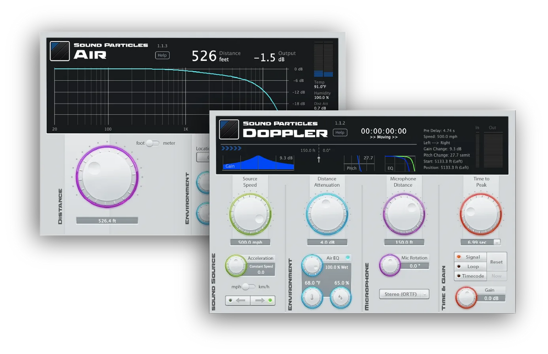548x354 pixels.
Task: Click the 500.0 mph speed value field
Action: click(250, 243)
